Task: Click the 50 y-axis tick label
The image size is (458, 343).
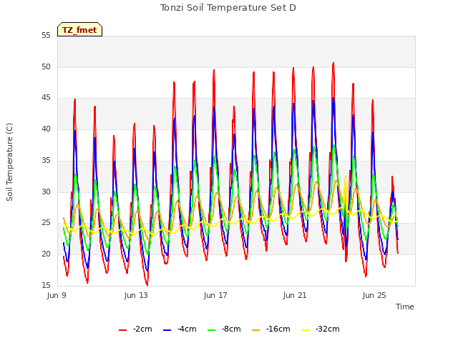Action: [46, 66]
